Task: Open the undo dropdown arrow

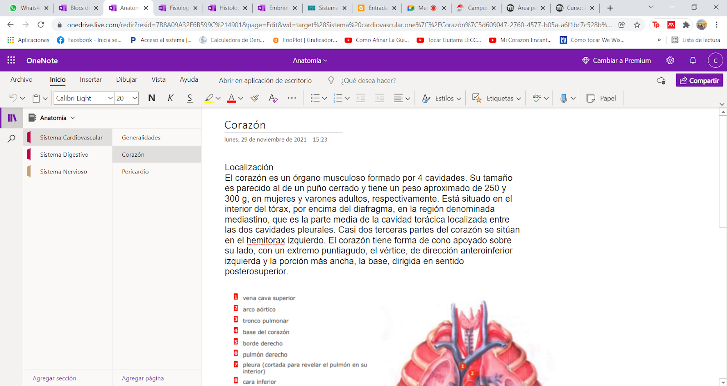Action: [x=23, y=98]
